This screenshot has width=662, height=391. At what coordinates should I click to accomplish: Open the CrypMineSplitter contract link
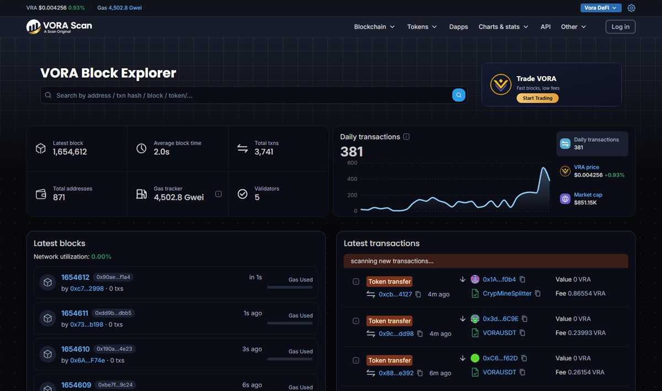coord(507,293)
